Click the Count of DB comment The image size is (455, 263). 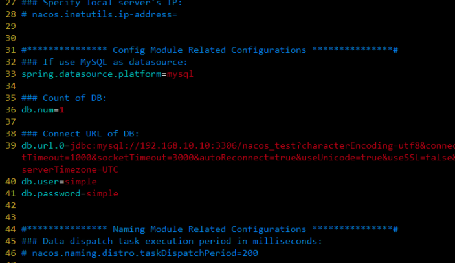coord(64,98)
